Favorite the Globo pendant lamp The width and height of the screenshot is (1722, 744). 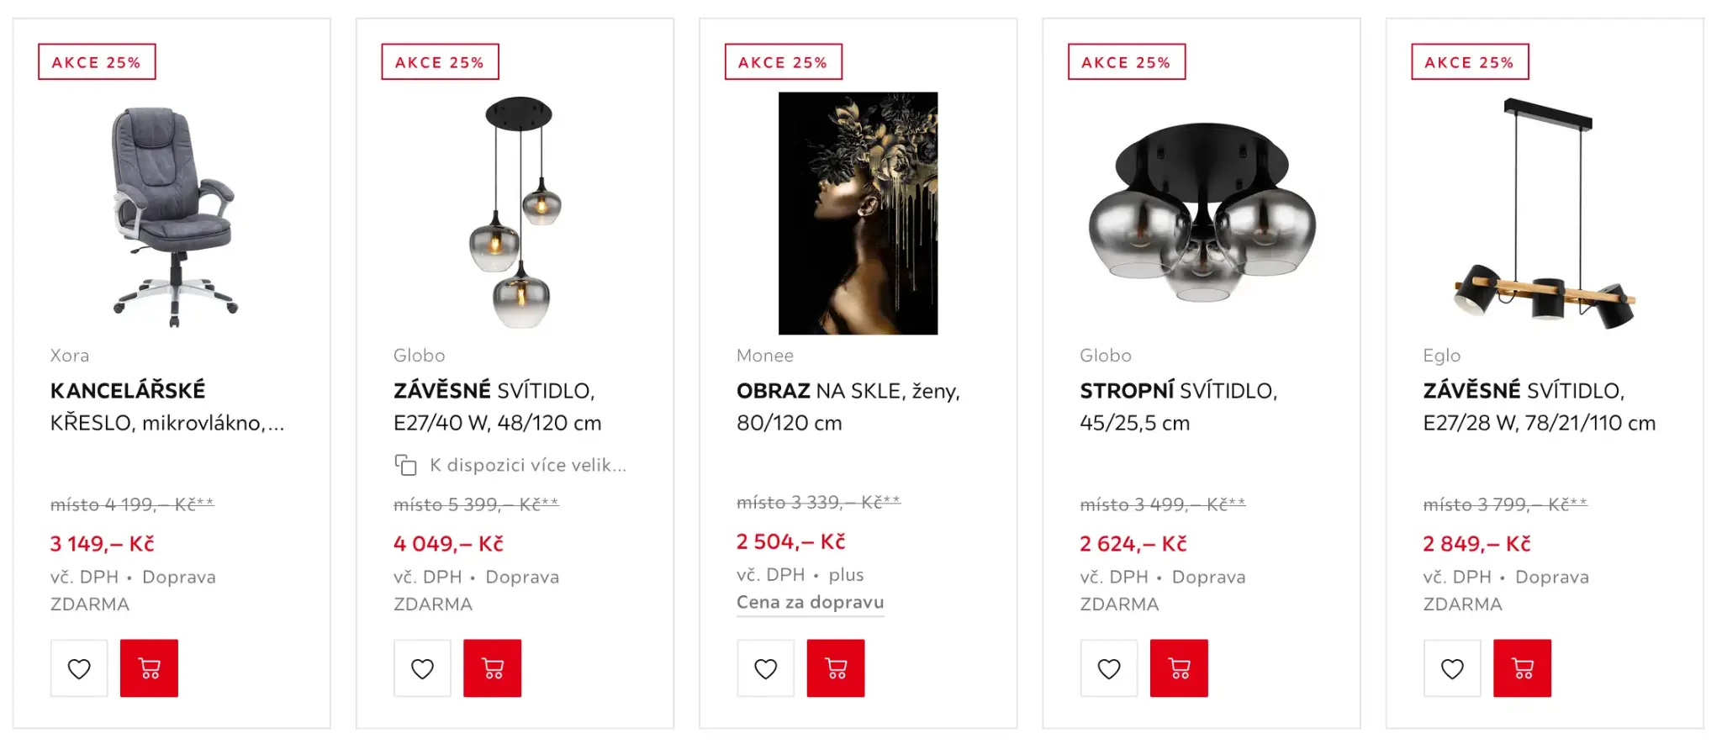pos(422,668)
